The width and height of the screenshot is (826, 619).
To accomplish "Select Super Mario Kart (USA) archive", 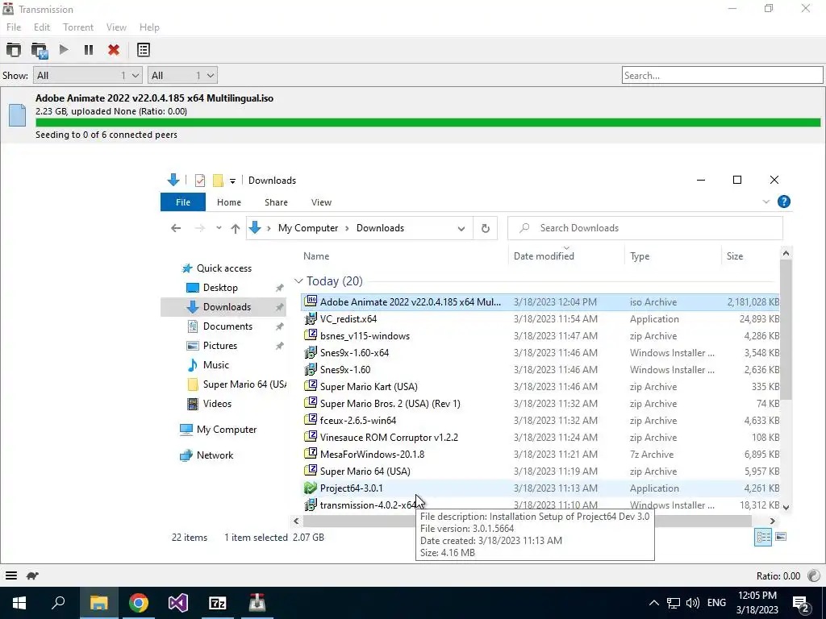I will [x=540, y=386].
